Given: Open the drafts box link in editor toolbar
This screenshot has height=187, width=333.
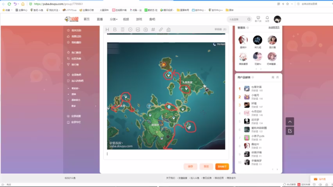Looking at the screenshot, I should pyautogui.click(x=221, y=29).
